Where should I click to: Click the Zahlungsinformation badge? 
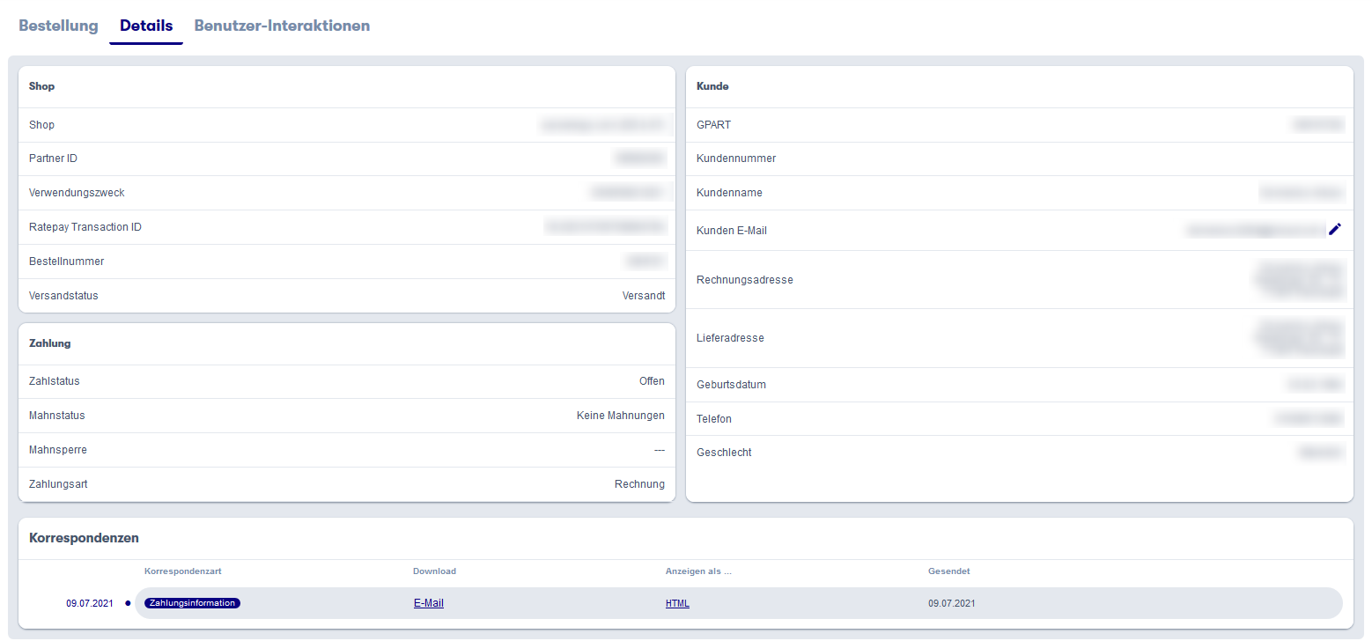[192, 603]
